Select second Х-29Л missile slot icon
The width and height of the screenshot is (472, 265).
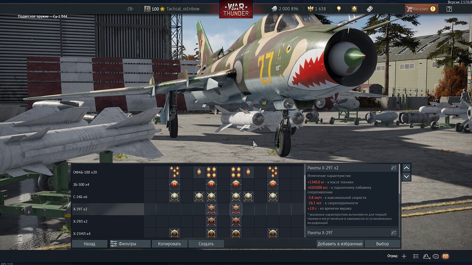click(236, 222)
